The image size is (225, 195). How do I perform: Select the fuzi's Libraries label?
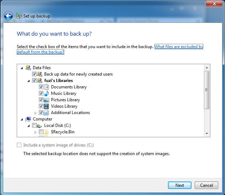58,81
